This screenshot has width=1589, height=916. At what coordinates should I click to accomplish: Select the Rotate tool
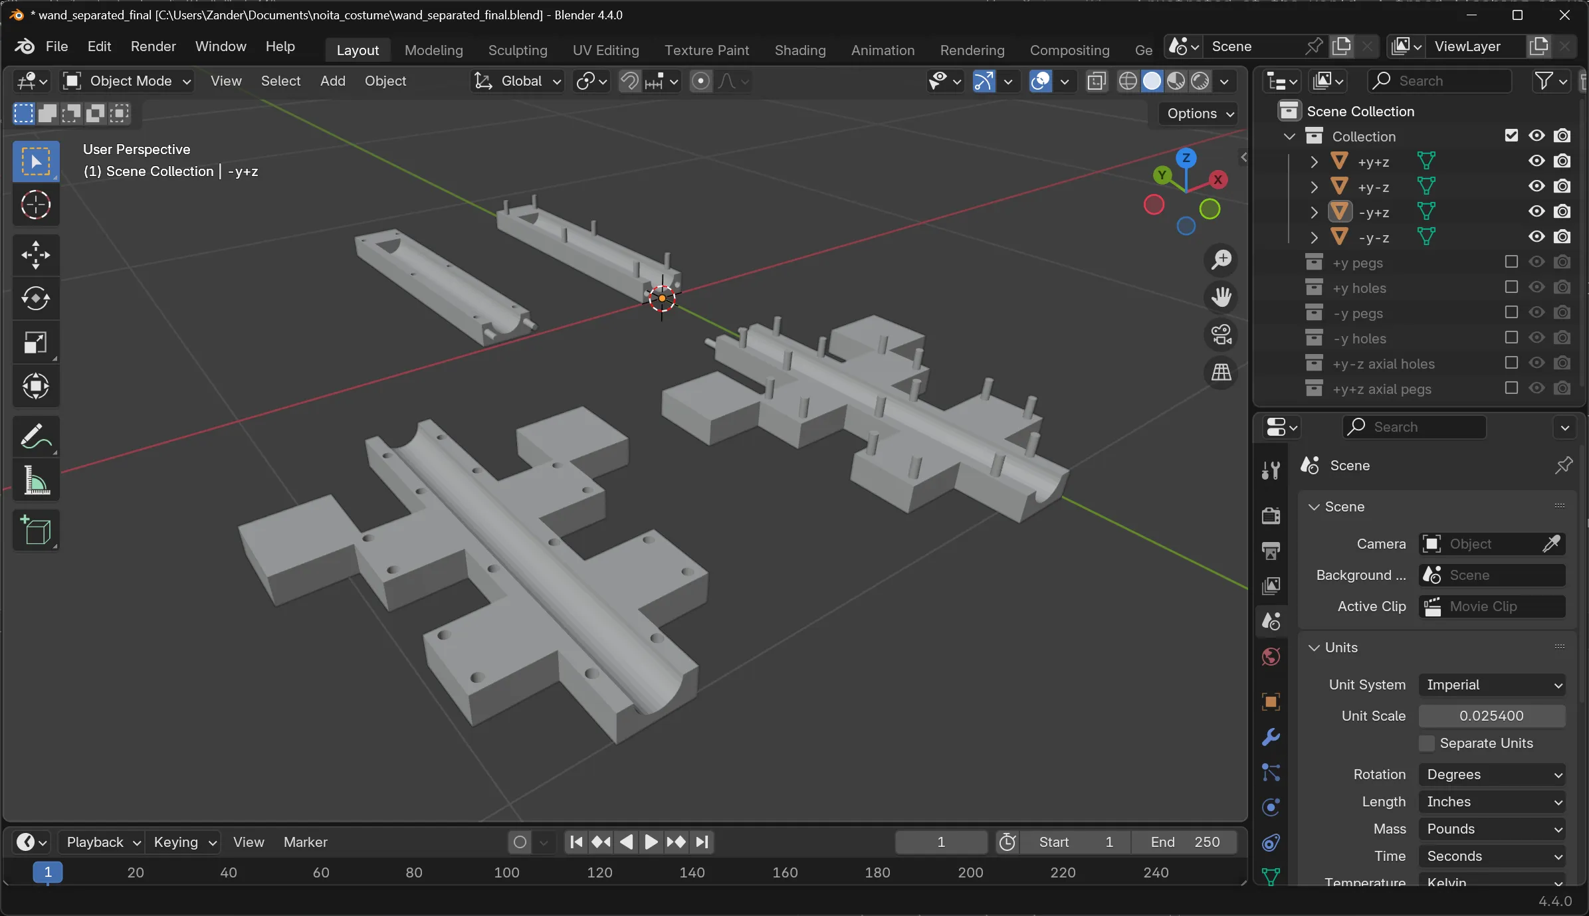pyautogui.click(x=35, y=299)
